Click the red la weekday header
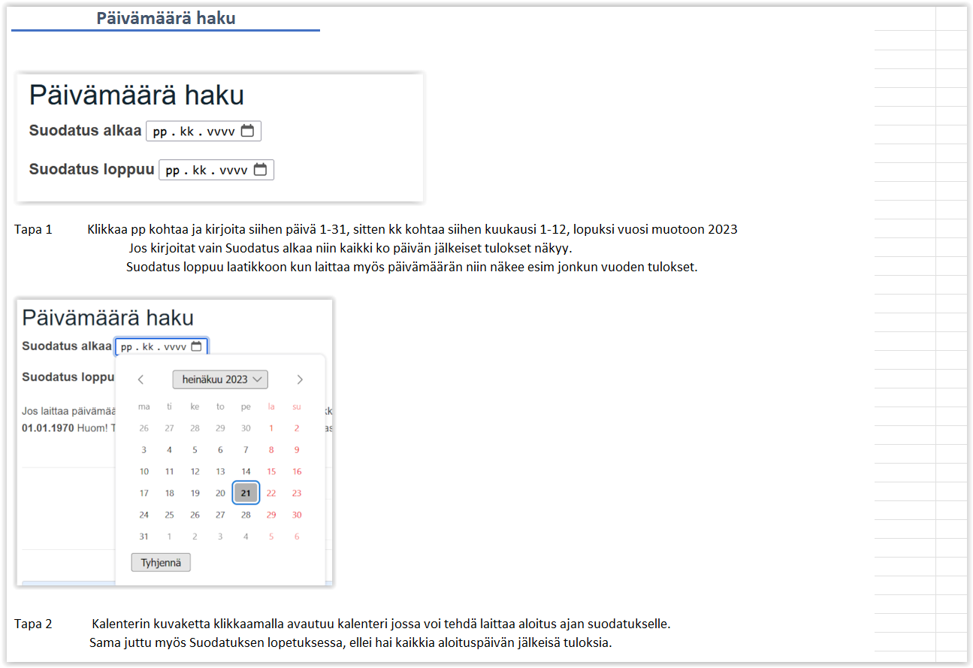The height and width of the screenshot is (668, 973). [271, 407]
